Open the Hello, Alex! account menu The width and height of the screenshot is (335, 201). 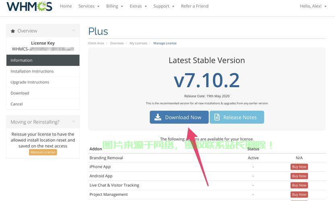click(313, 6)
